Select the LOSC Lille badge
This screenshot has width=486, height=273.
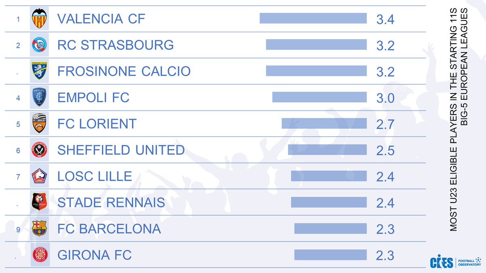40,176
